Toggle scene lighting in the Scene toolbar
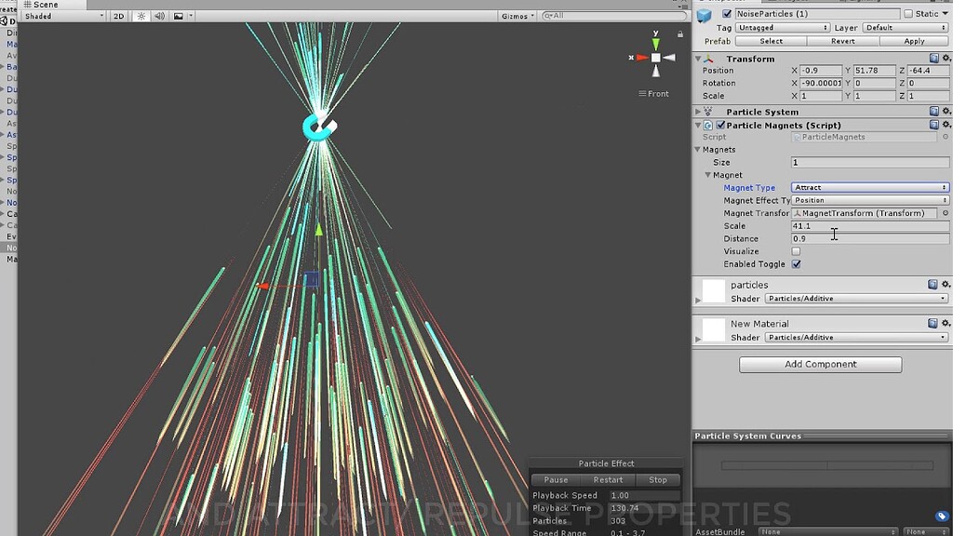The width and height of the screenshot is (953, 536). click(141, 16)
